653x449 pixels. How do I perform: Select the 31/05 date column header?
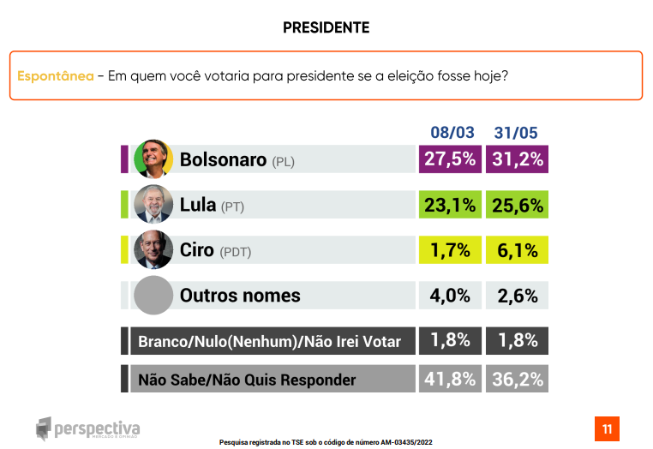coord(516,133)
